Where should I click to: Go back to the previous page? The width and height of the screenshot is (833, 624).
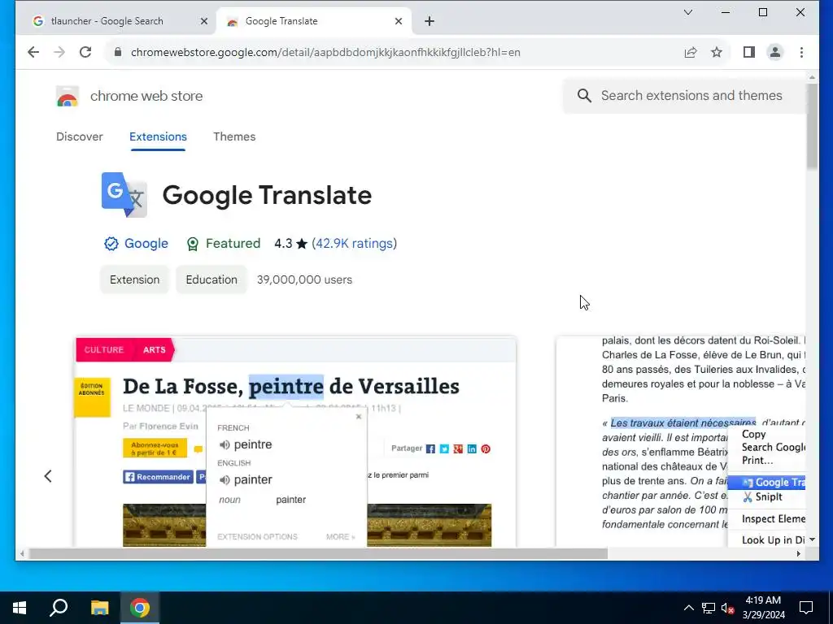tap(33, 52)
